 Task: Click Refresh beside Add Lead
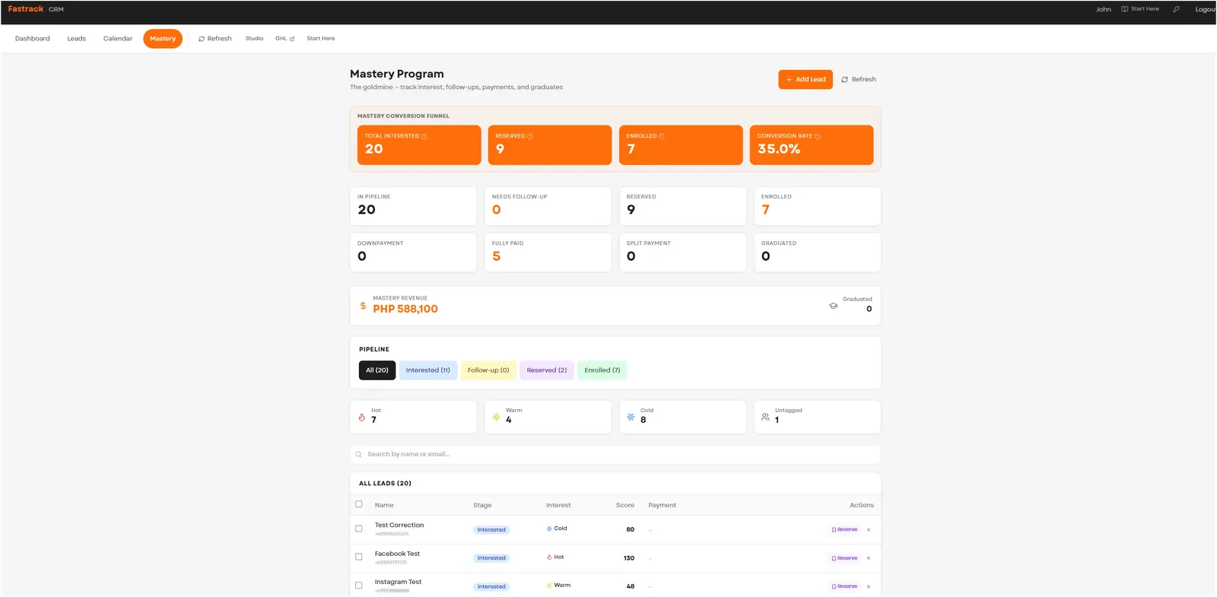[x=859, y=79]
